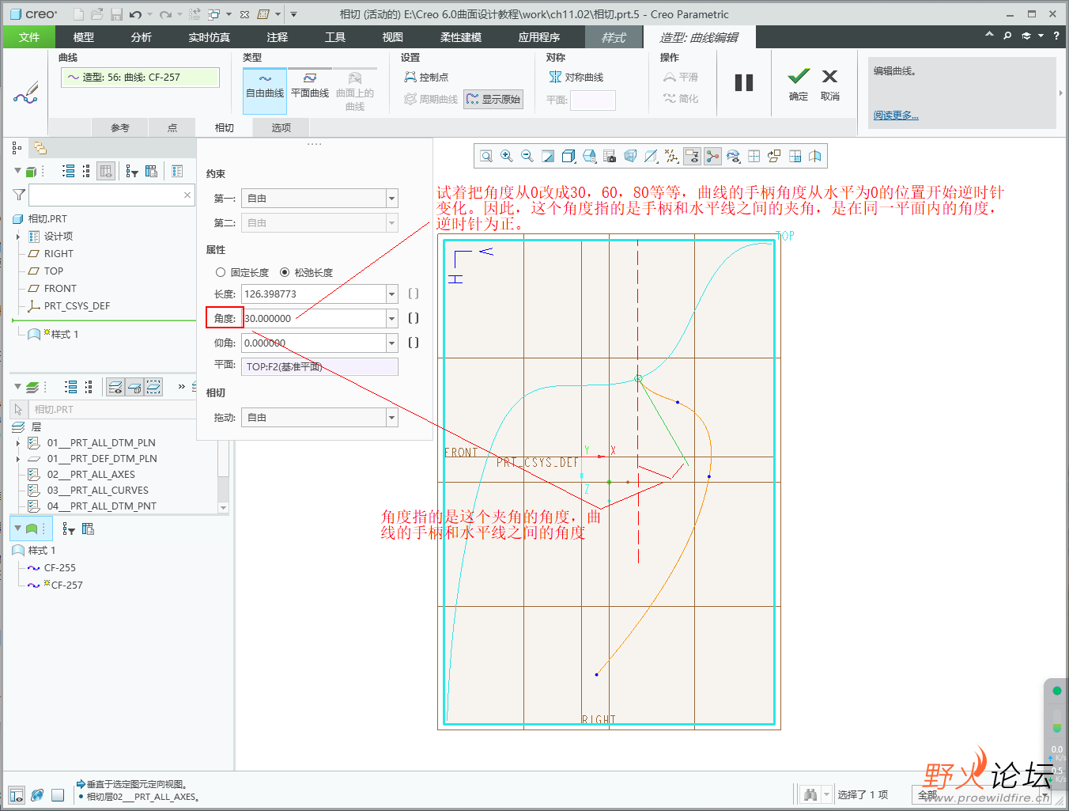
Task: Toggle the 角度 lock bracket icon
Action: [413, 318]
